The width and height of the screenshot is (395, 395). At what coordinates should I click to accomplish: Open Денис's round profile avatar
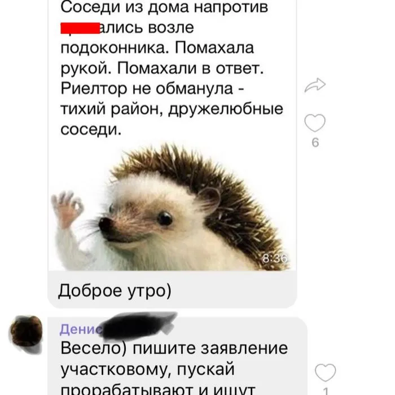[26, 331]
